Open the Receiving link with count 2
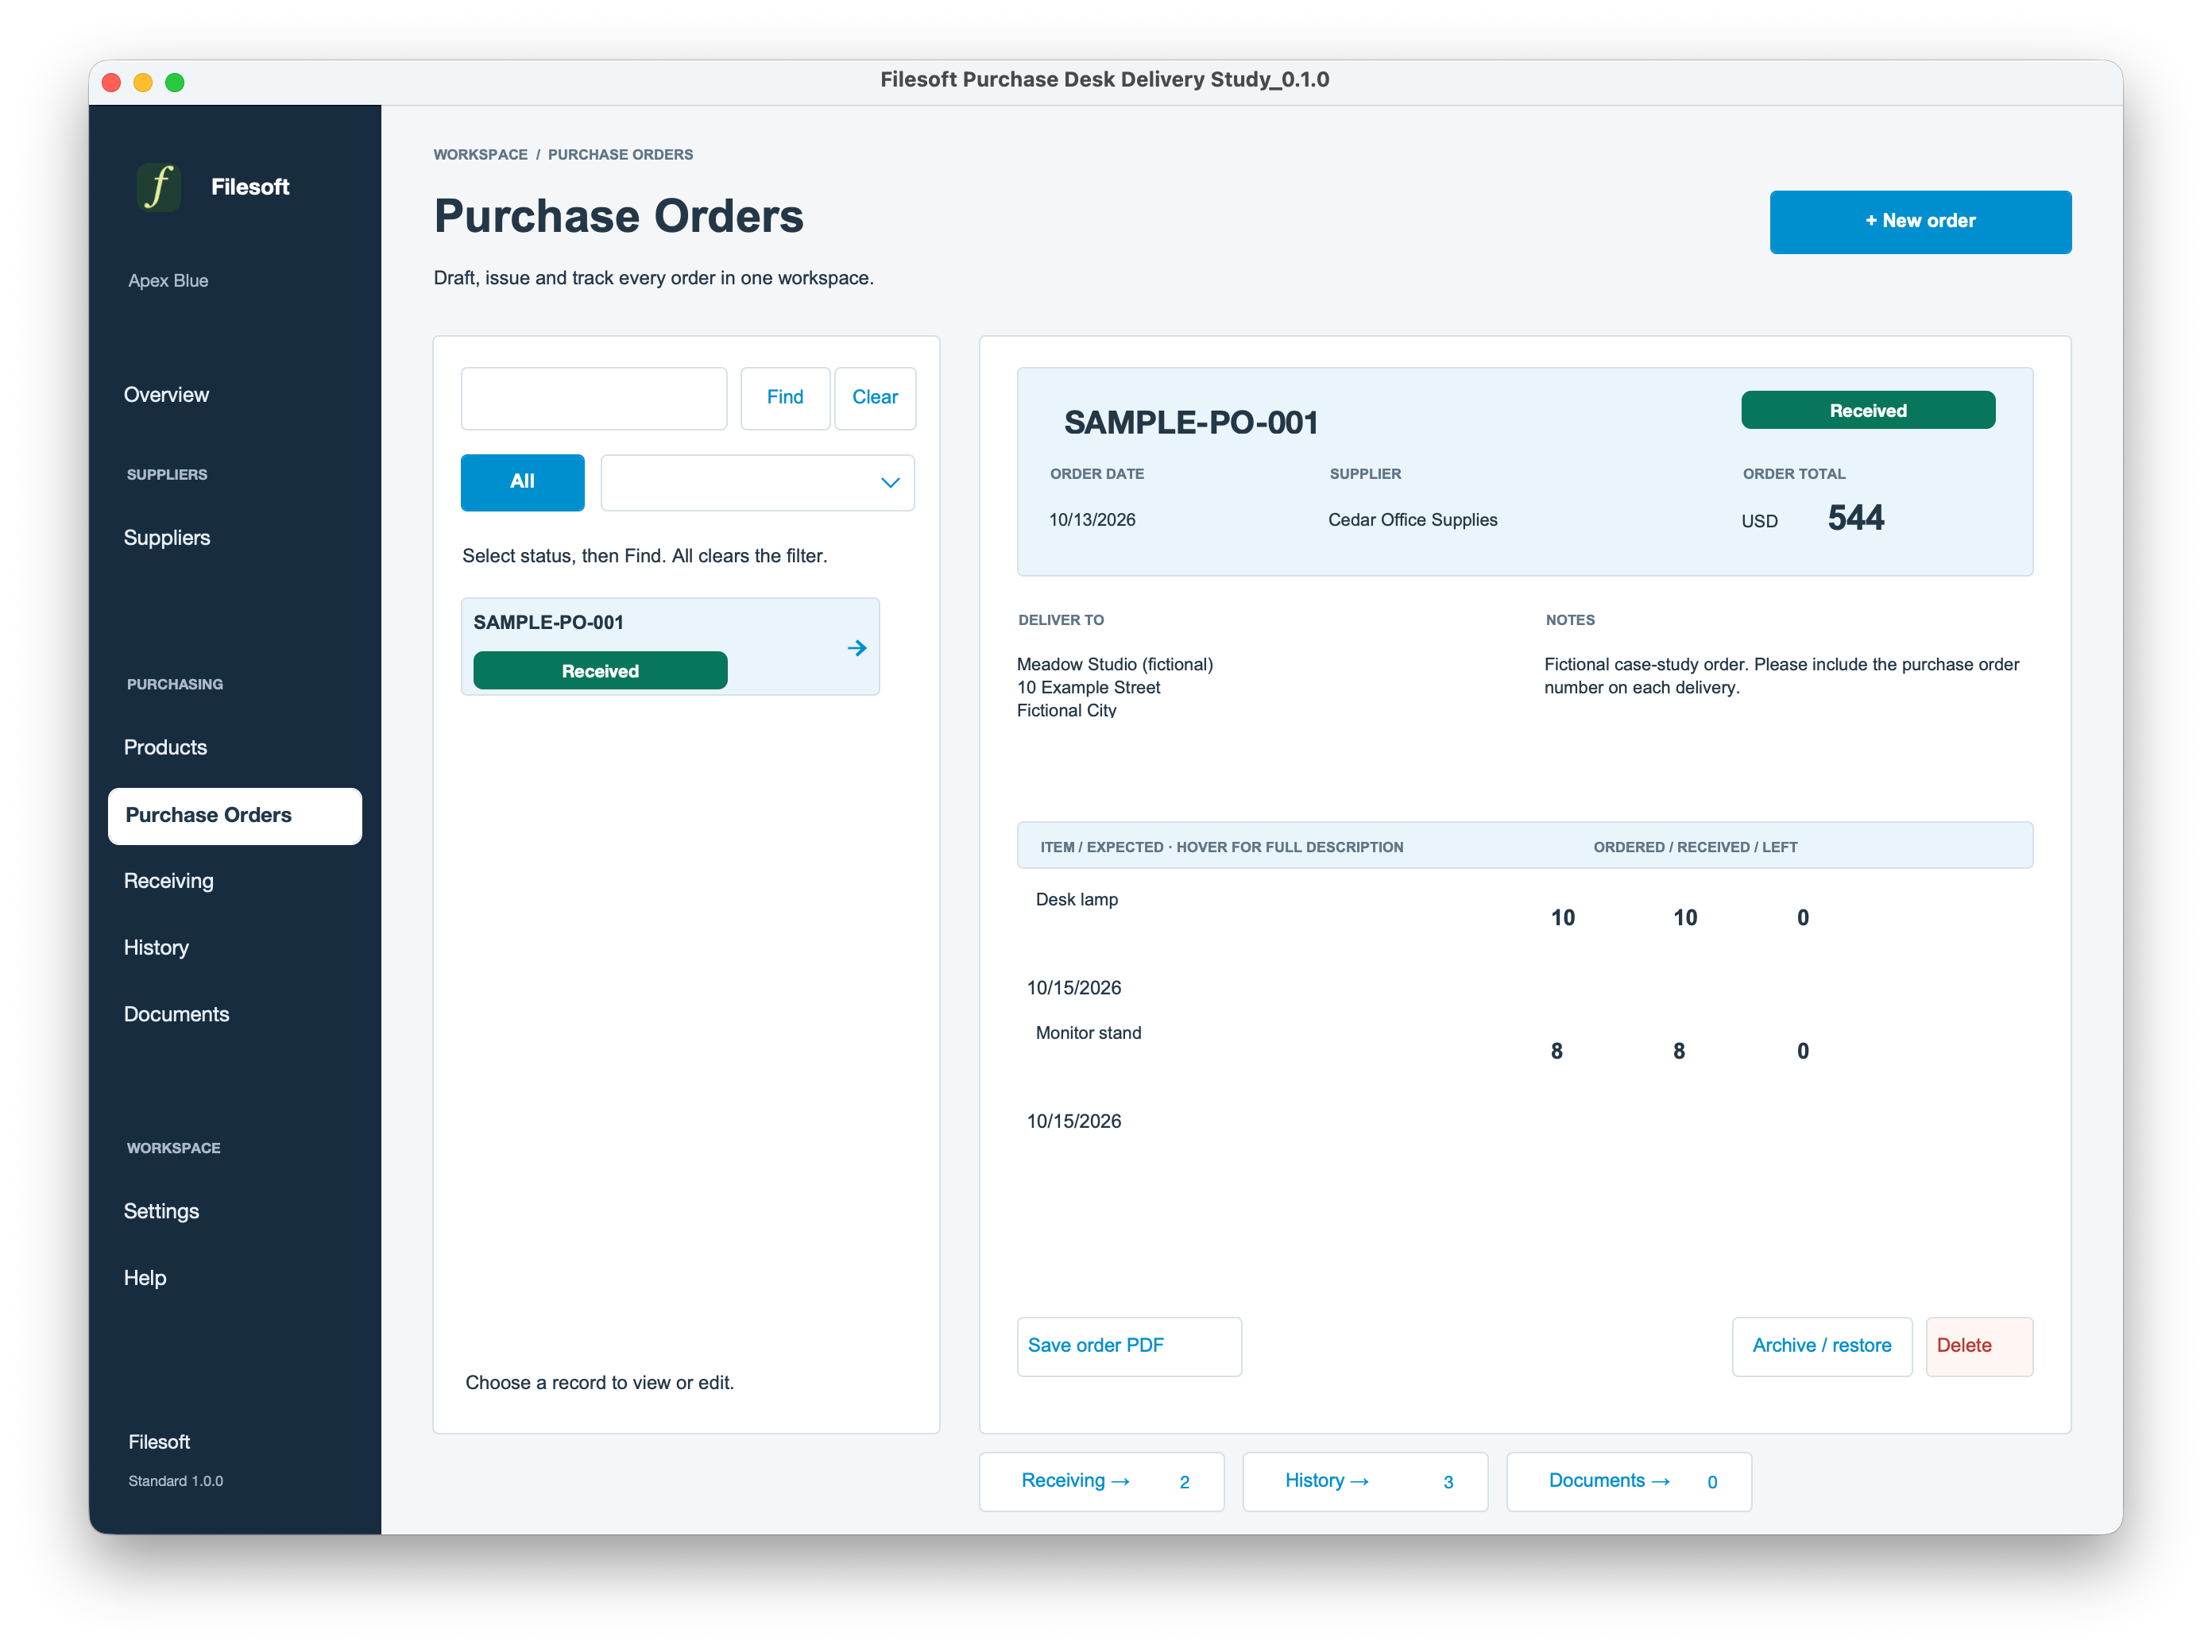 coord(1101,1481)
